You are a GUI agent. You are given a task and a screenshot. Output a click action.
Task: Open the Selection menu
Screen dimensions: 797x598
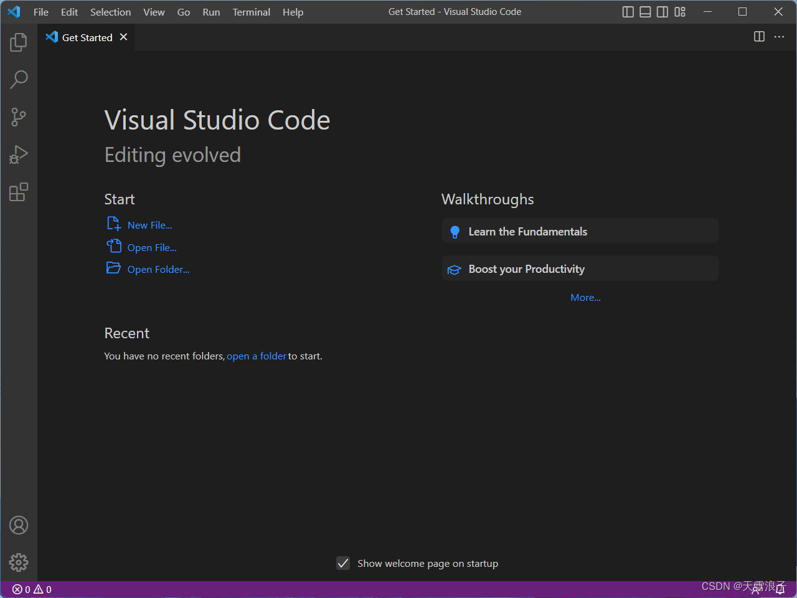(x=110, y=12)
